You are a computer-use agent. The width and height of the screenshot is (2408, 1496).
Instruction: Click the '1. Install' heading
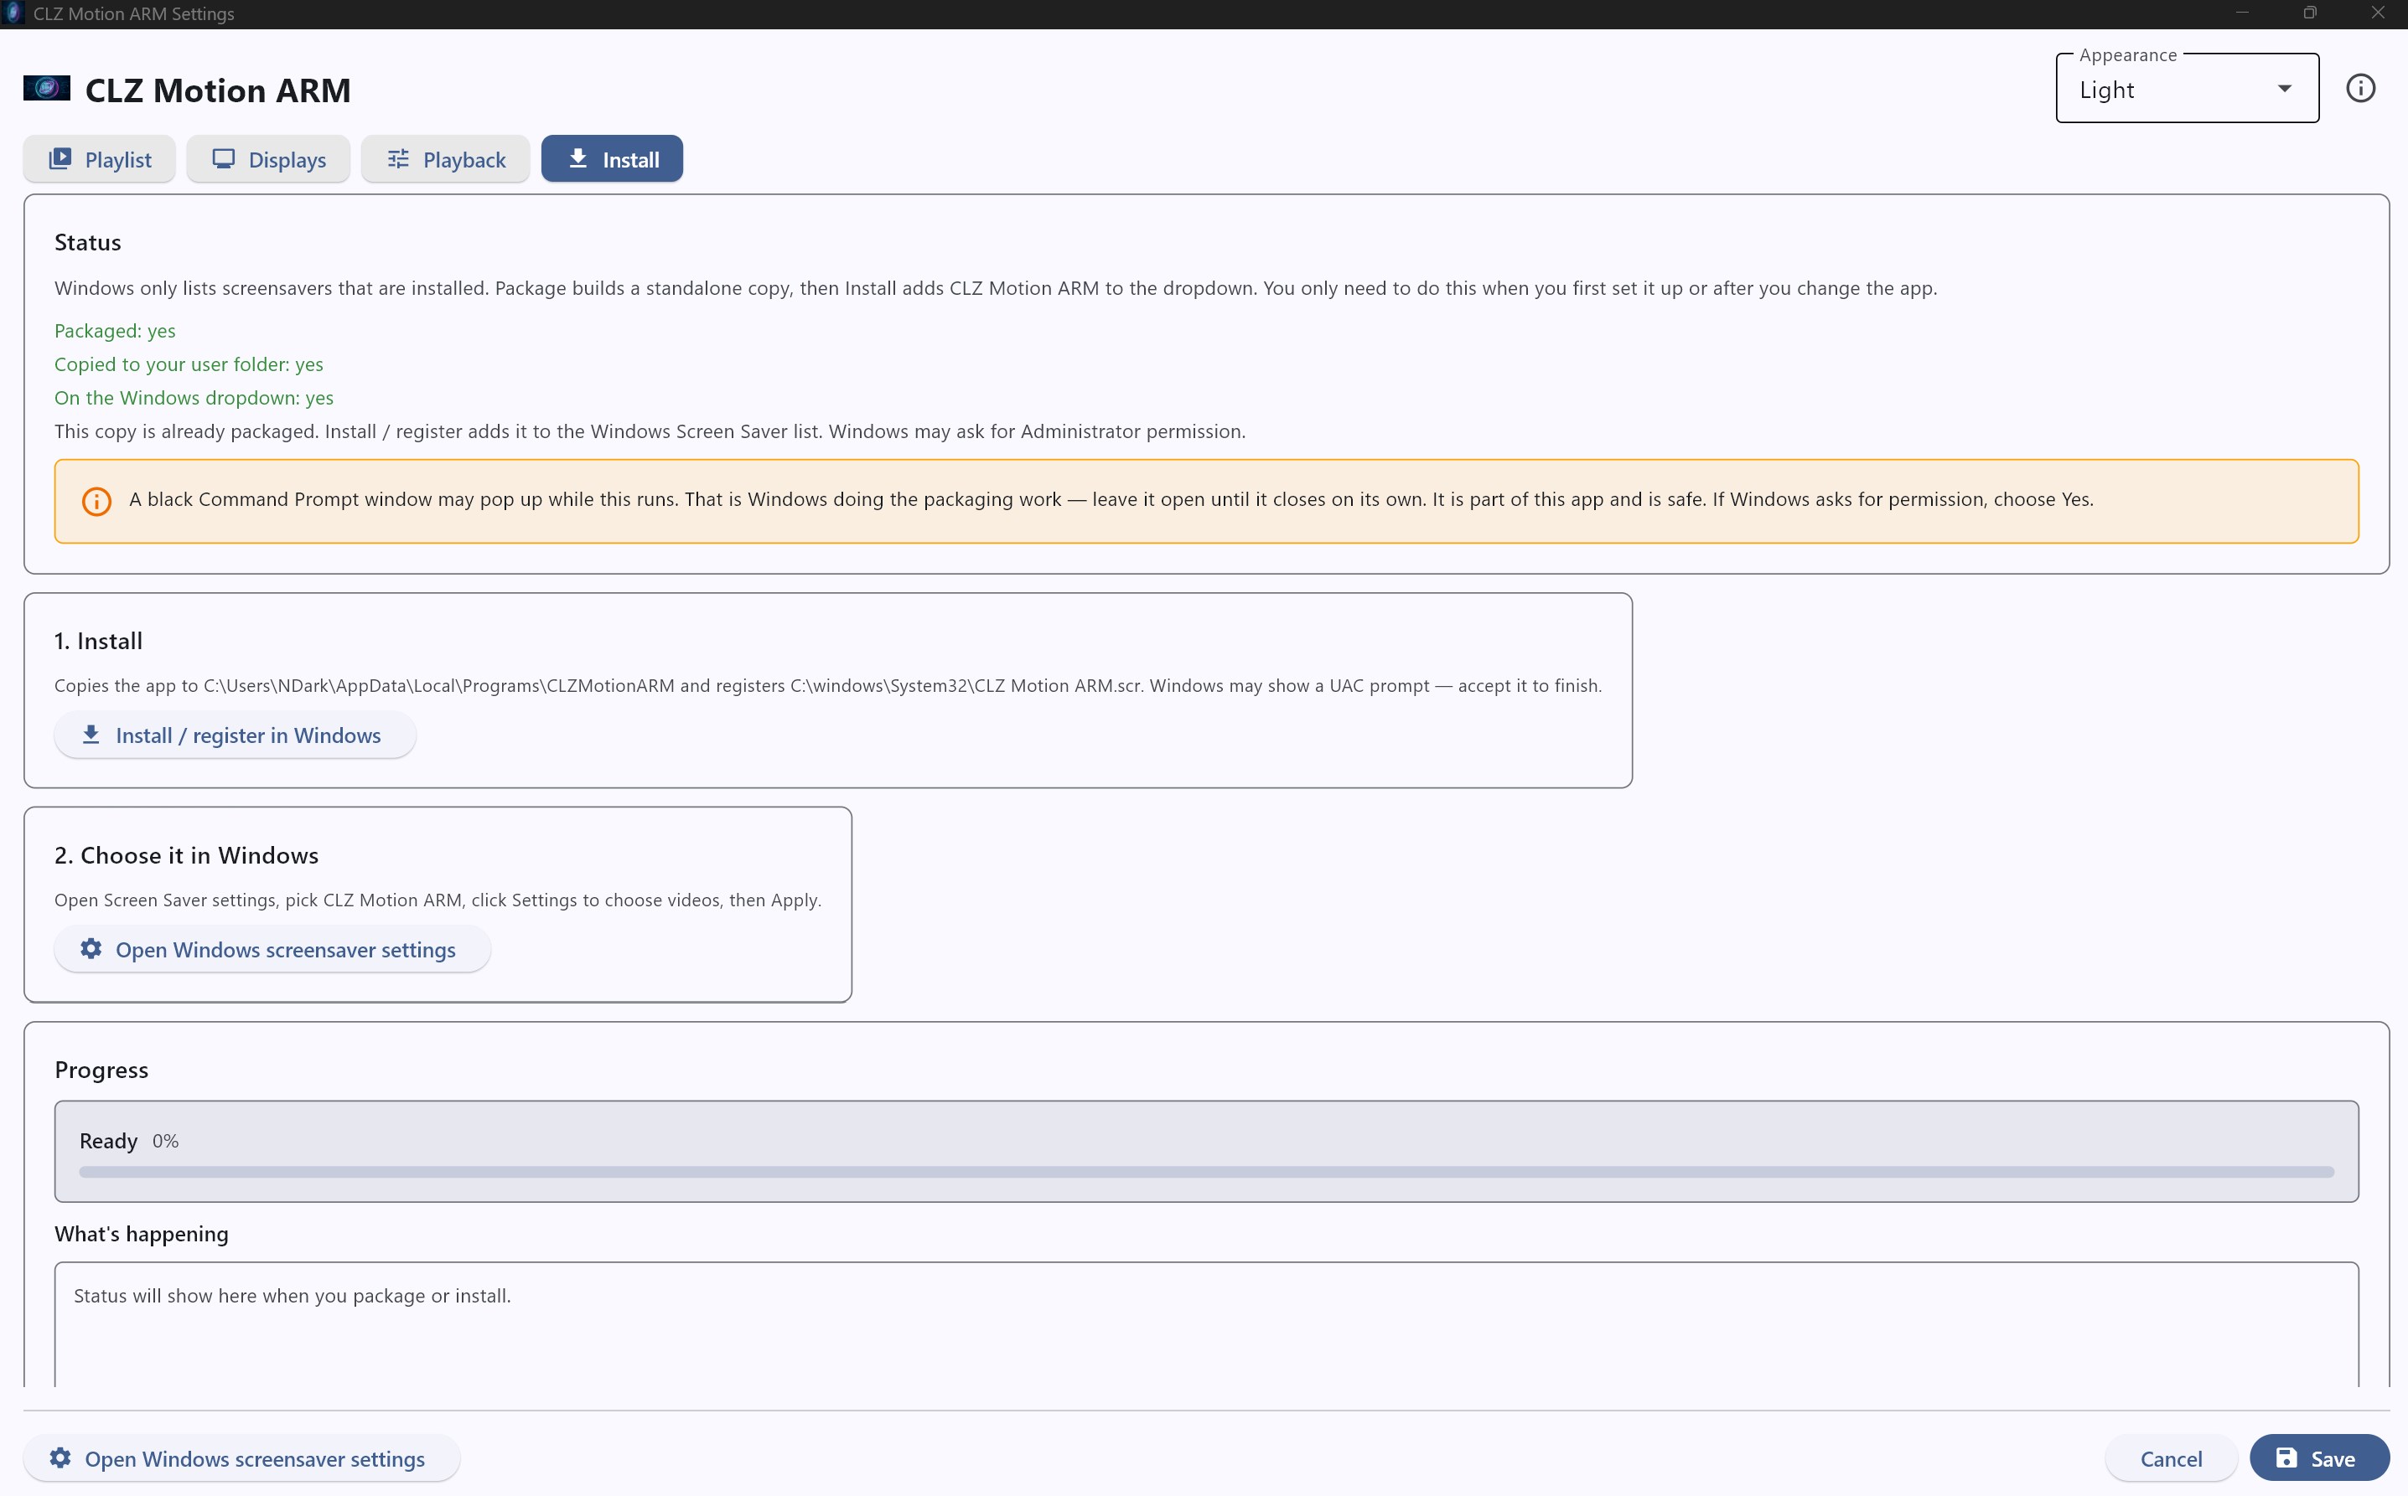pyautogui.click(x=98, y=641)
